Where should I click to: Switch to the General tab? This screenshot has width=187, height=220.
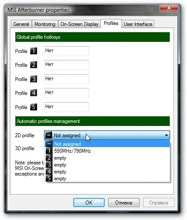tap(21, 24)
